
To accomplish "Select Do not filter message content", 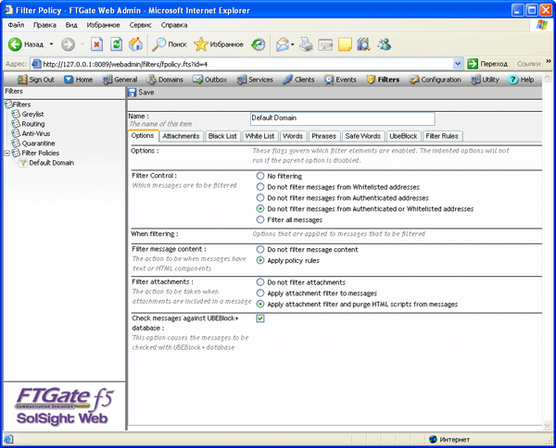I will (x=260, y=249).
